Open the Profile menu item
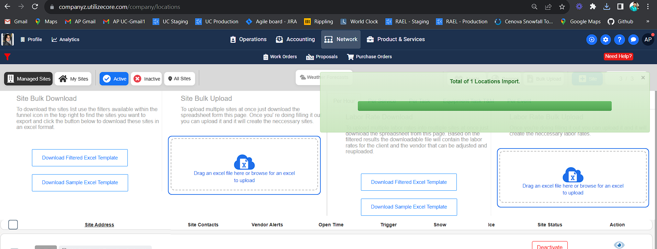Viewport: 657px width, 249px height. click(x=31, y=39)
